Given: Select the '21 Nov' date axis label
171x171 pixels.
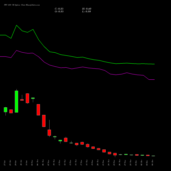Looking at the screenshot, I should click(103, 163).
